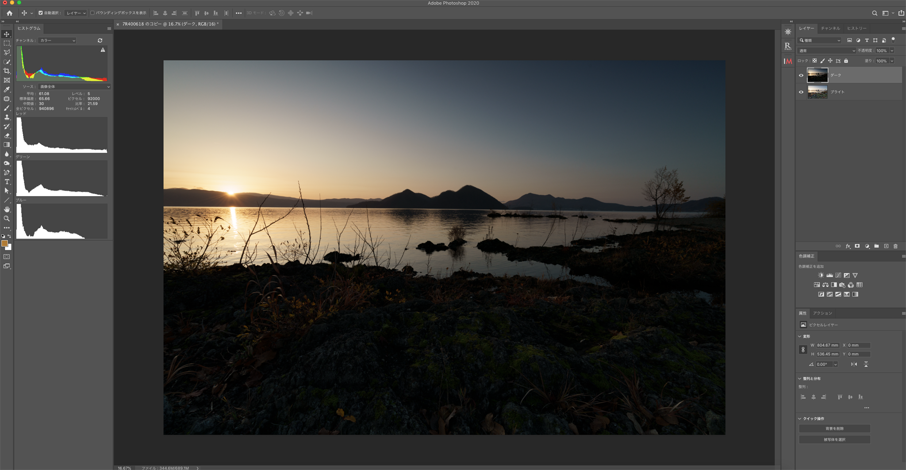Open histogram チャンネル dropdown showing カラー
This screenshot has width=906, height=470.
(x=58, y=40)
